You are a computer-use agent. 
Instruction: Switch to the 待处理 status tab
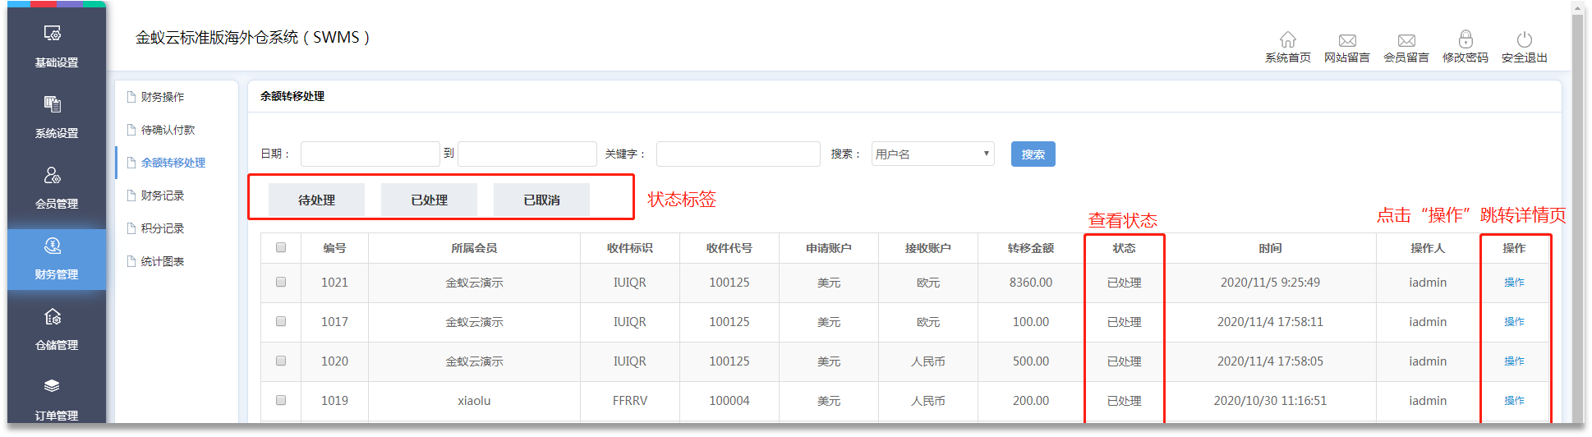click(x=316, y=200)
